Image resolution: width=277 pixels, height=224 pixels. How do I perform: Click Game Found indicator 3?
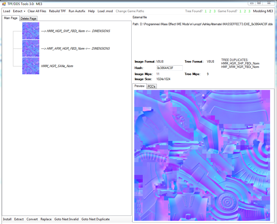click(x=249, y=11)
